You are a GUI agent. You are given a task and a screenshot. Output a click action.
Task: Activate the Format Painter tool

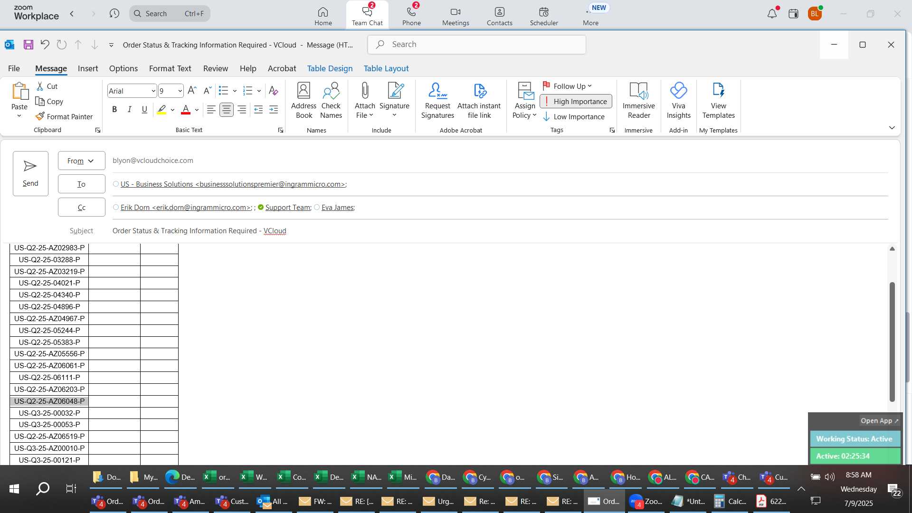tap(64, 117)
